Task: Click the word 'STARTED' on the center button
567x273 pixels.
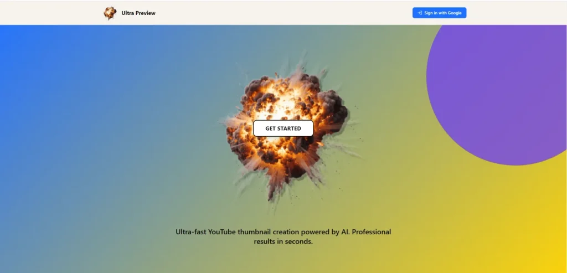Action: [x=291, y=128]
